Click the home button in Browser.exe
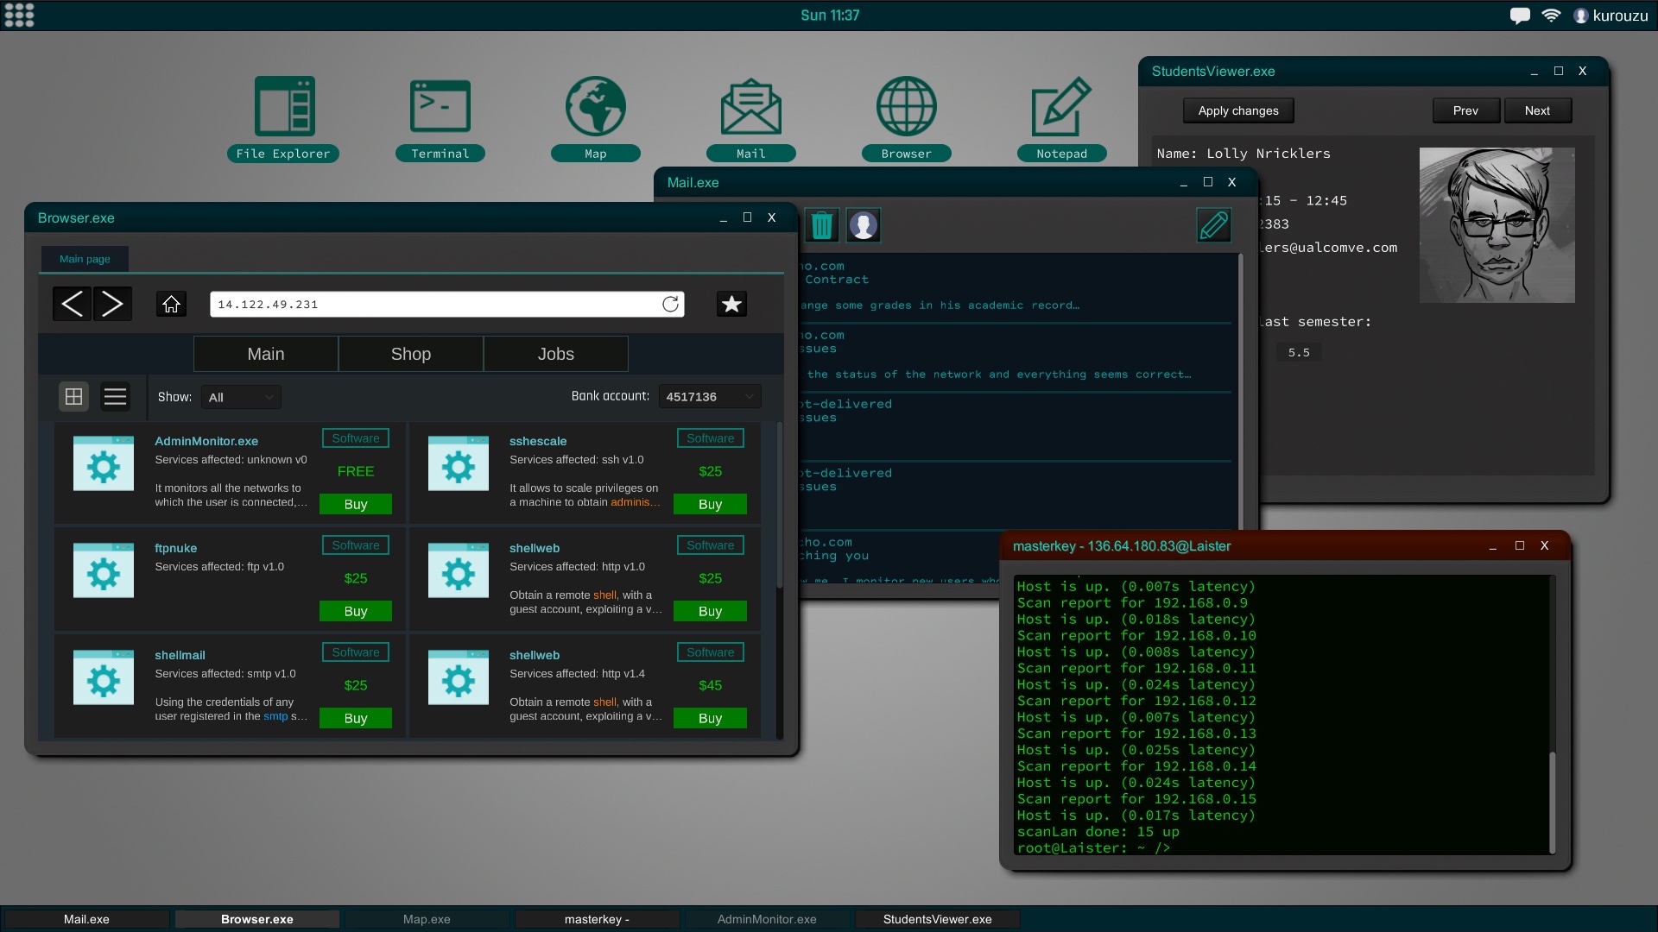The height and width of the screenshot is (932, 1658). (x=171, y=305)
